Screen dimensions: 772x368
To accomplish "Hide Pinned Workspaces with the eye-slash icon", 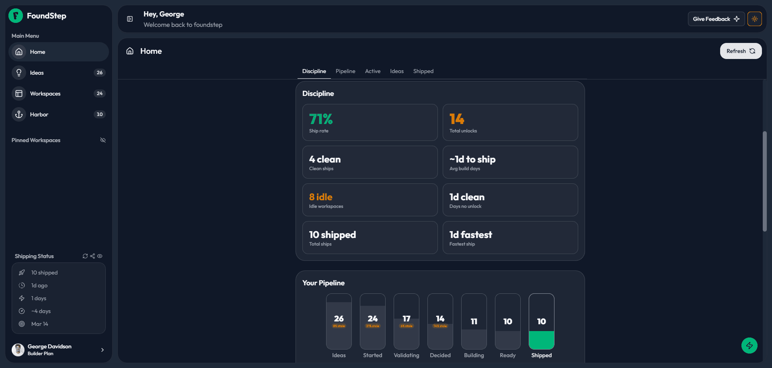I will [x=103, y=140].
